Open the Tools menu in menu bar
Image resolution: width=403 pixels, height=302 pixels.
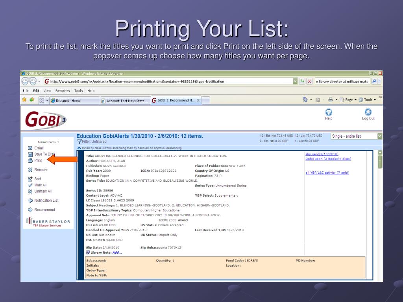click(x=78, y=91)
